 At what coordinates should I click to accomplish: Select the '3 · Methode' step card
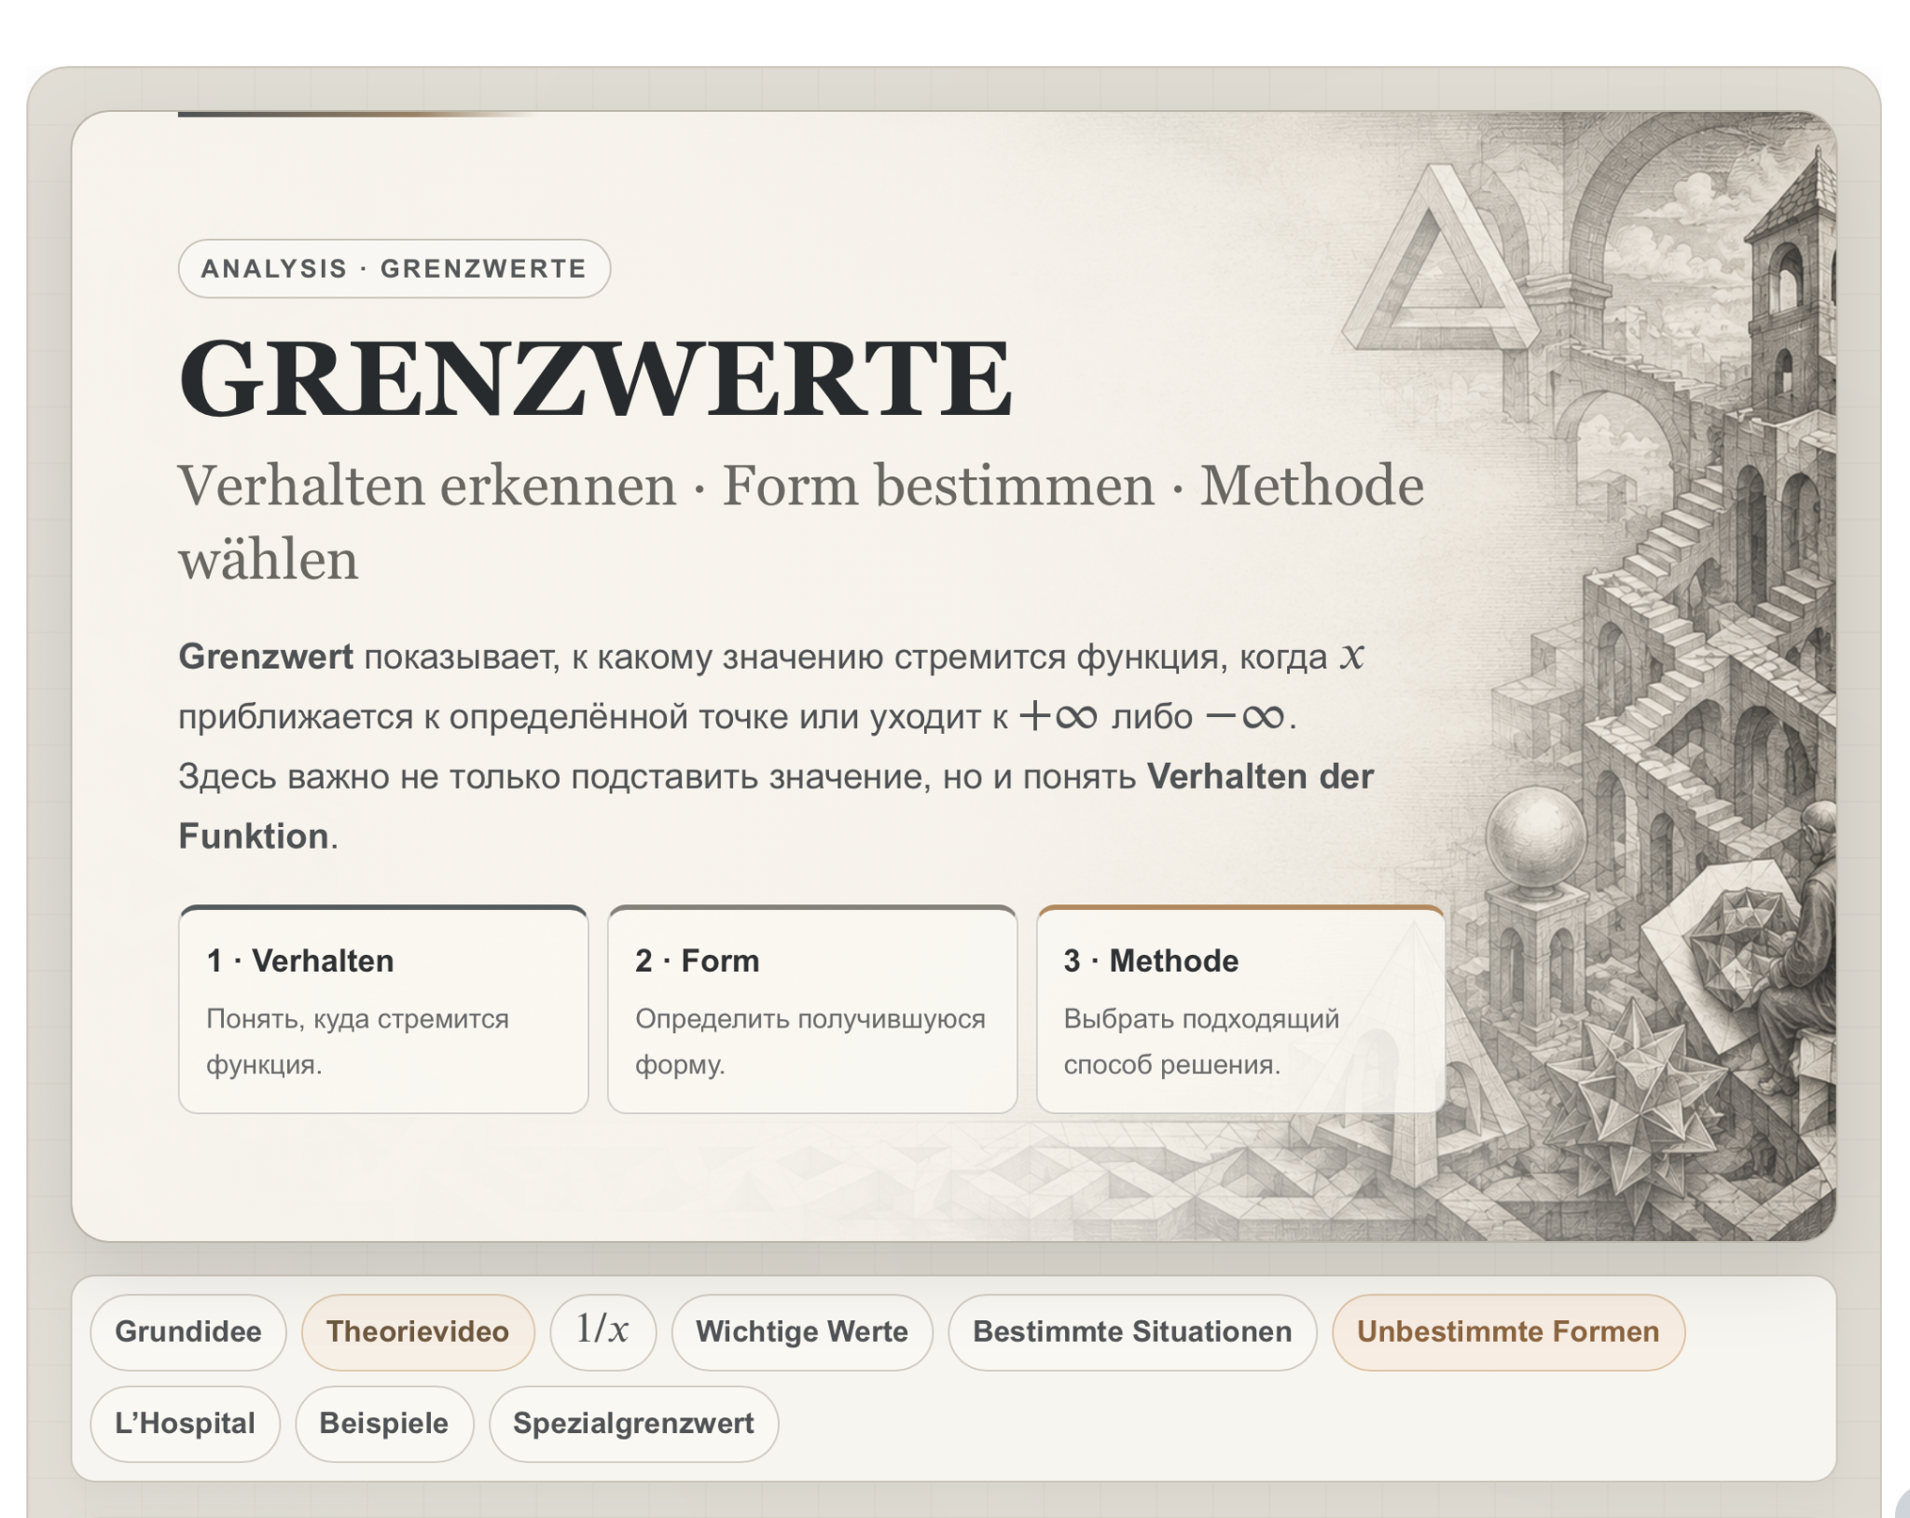(1240, 1009)
